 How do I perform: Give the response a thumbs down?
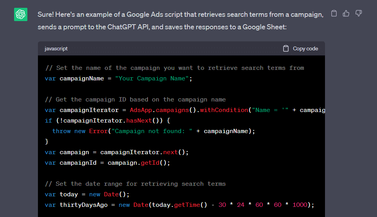359,13
